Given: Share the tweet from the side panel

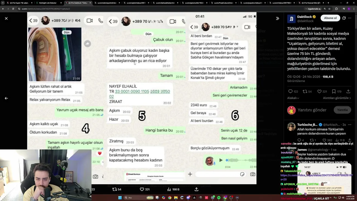Looking at the screenshot, I should [x=348, y=92].
